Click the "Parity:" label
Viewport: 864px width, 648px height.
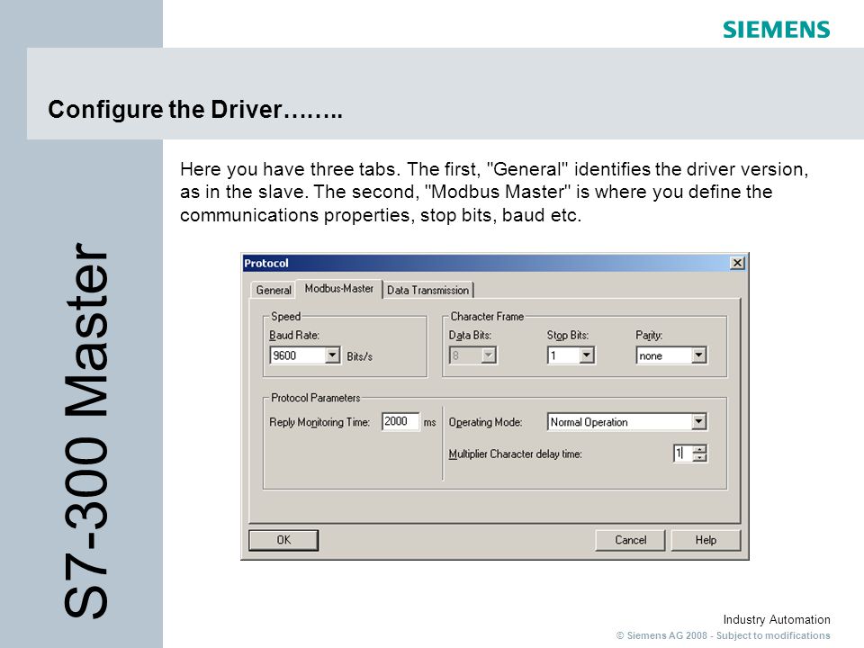pyautogui.click(x=649, y=335)
